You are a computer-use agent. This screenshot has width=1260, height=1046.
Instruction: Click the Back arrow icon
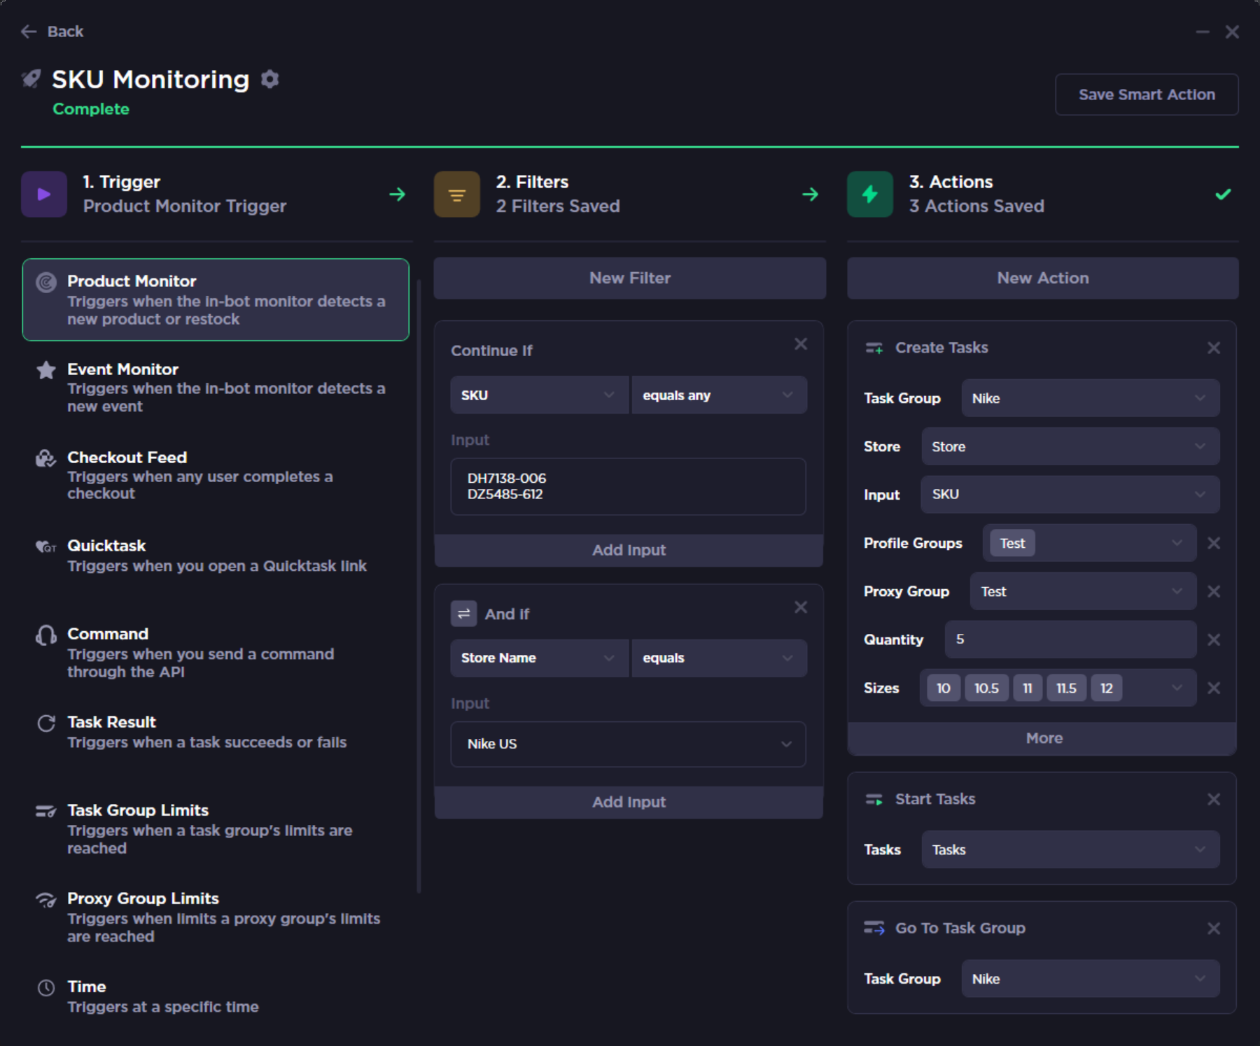point(29,31)
